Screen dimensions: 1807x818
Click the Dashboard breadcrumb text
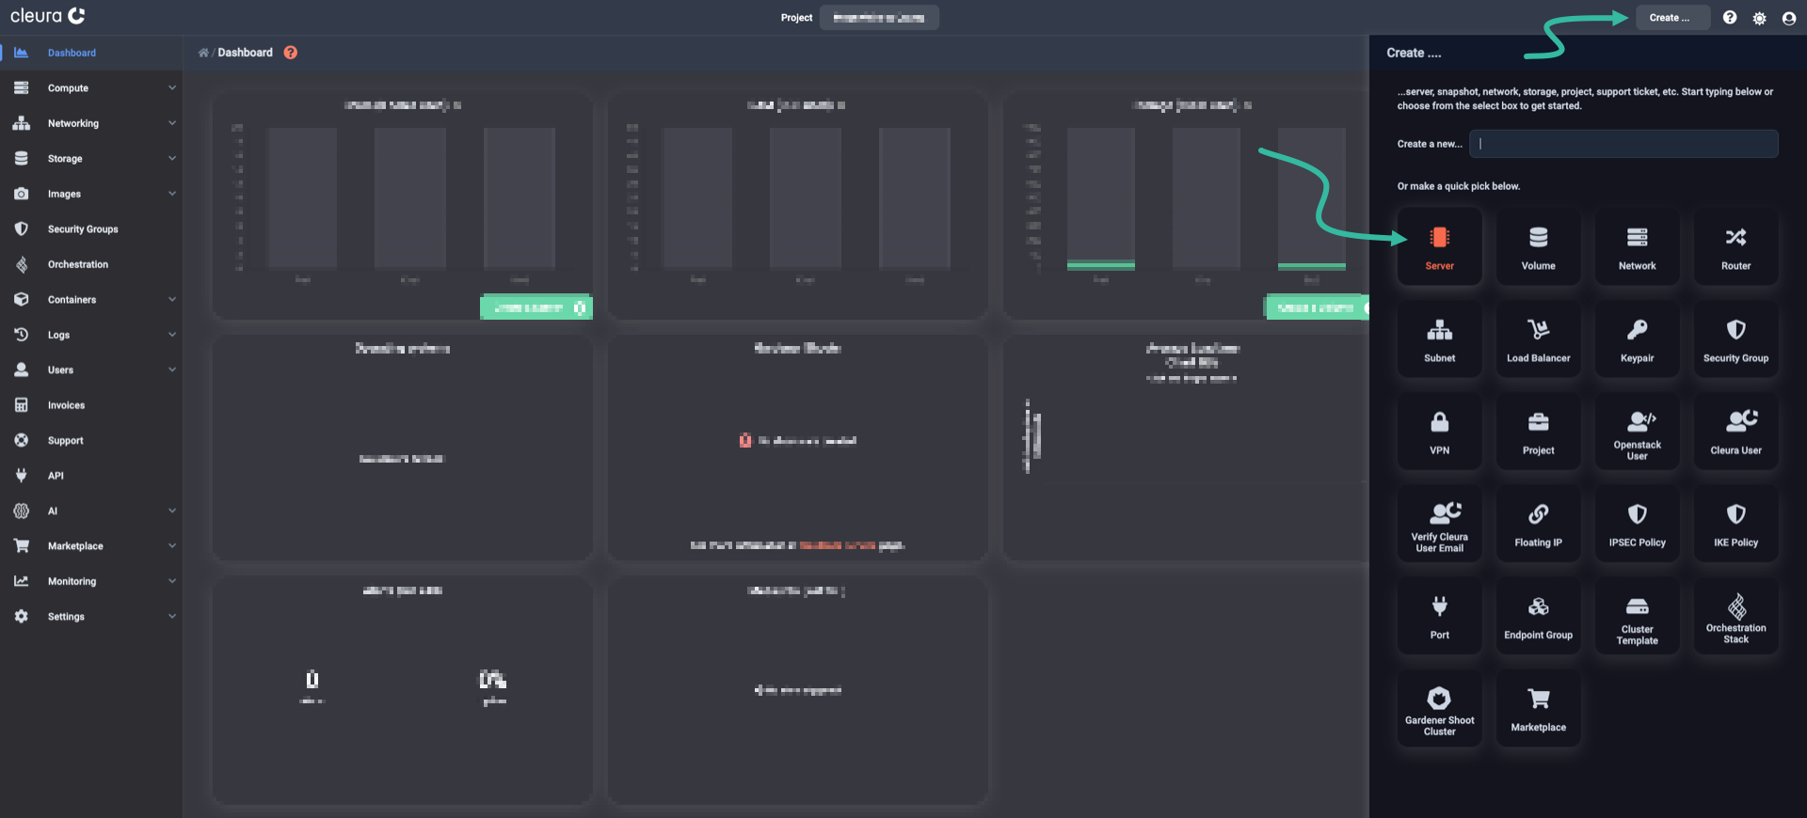[245, 53]
